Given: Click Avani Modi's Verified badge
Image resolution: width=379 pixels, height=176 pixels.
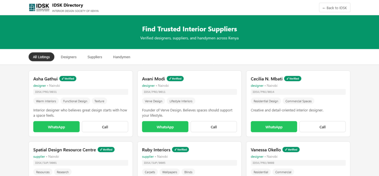Looking at the screenshot, I should coord(175,78).
